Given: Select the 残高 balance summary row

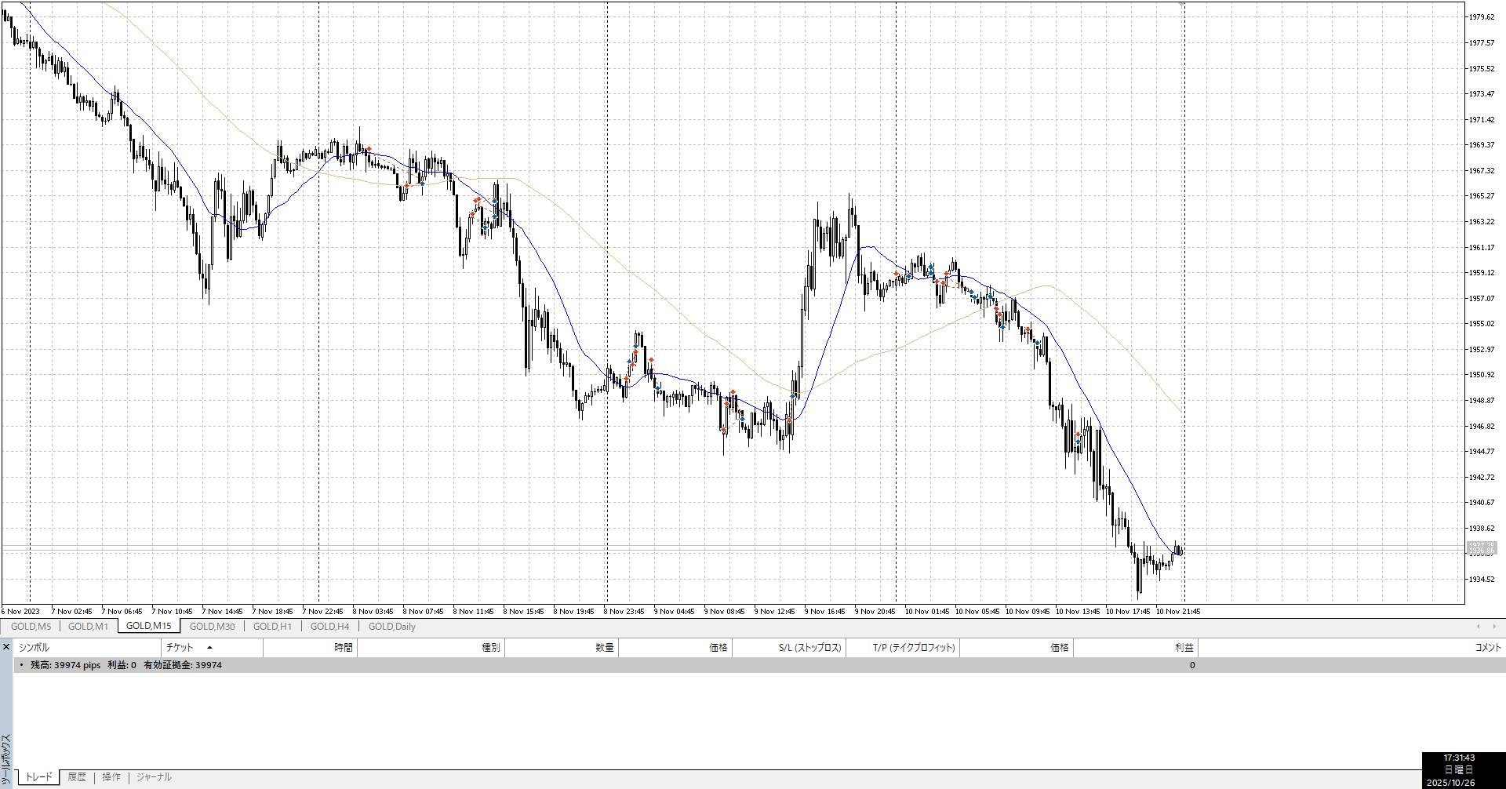Looking at the screenshot, I should (125, 665).
